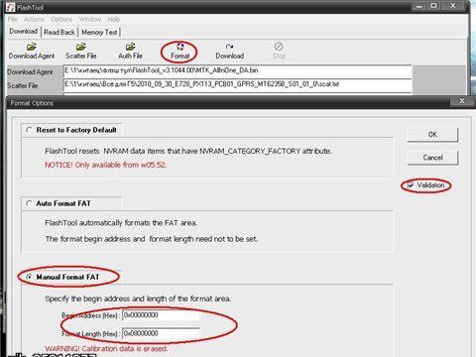Maximize the FlashTool window
Screen dimensions: 476x357
tap(433, 6)
